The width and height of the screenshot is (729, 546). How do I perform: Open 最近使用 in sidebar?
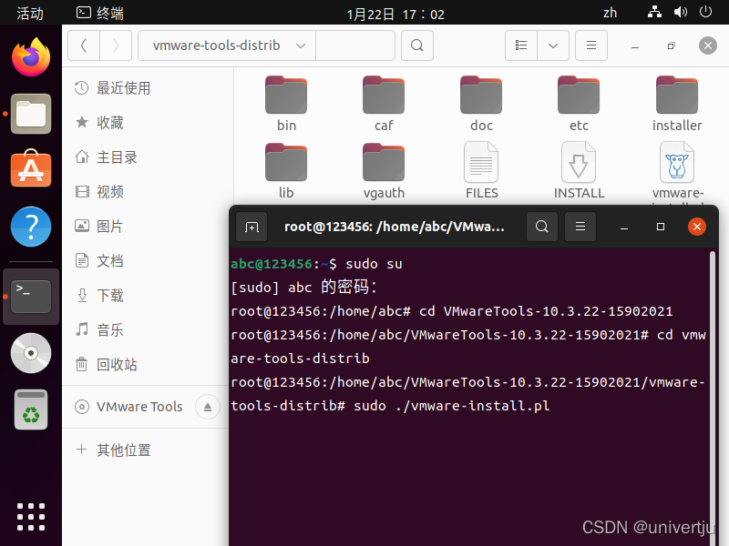point(147,87)
